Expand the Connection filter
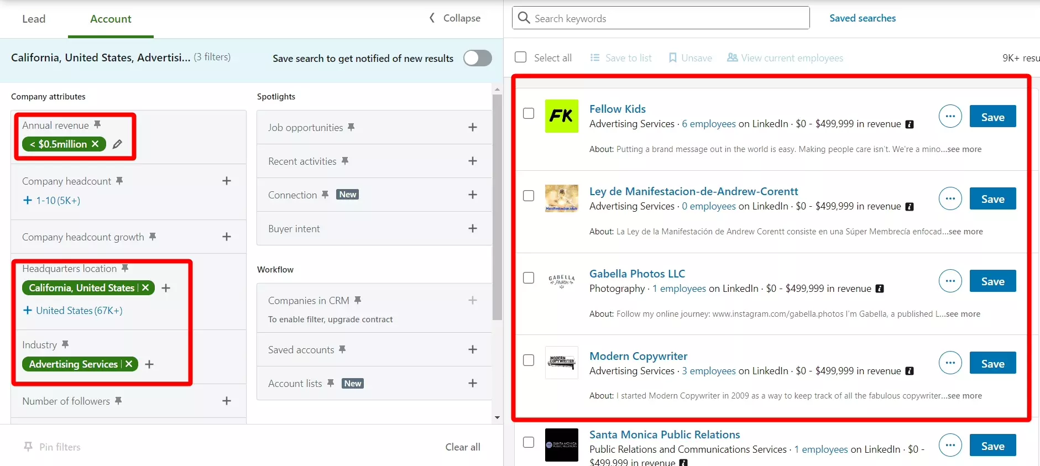 (473, 195)
